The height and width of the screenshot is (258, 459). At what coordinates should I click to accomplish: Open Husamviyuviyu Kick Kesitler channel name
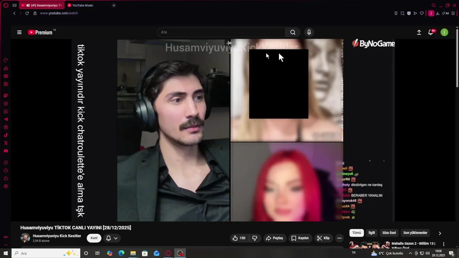point(57,236)
